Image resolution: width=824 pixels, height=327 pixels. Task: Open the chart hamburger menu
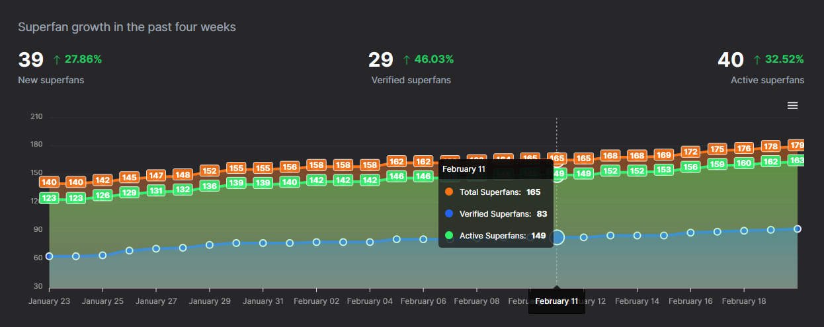[x=792, y=106]
